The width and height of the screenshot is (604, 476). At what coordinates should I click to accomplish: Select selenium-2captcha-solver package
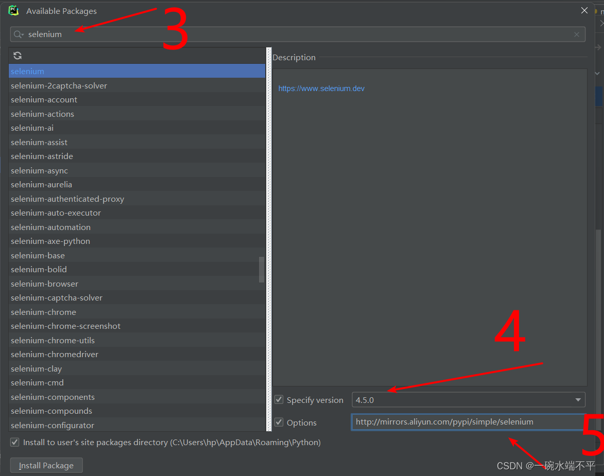[x=137, y=85]
